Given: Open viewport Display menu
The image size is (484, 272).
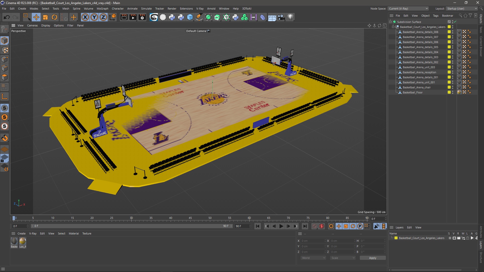Looking at the screenshot, I should point(46,25).
